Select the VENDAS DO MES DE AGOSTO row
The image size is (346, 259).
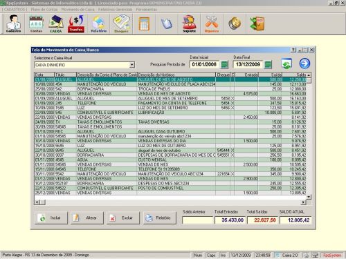[x=170, y=94]
